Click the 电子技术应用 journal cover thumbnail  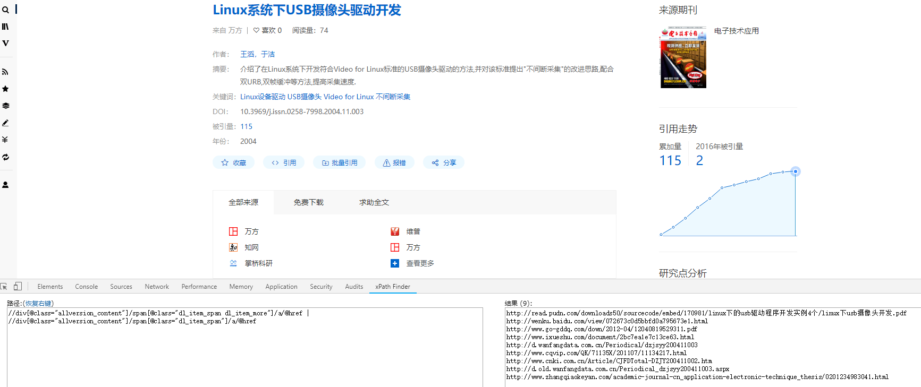[683, 57]
